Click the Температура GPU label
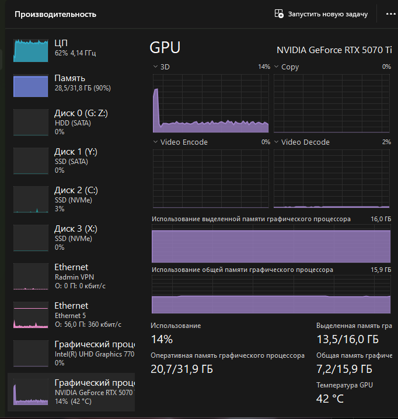398x419 pixels. (344, 385)
